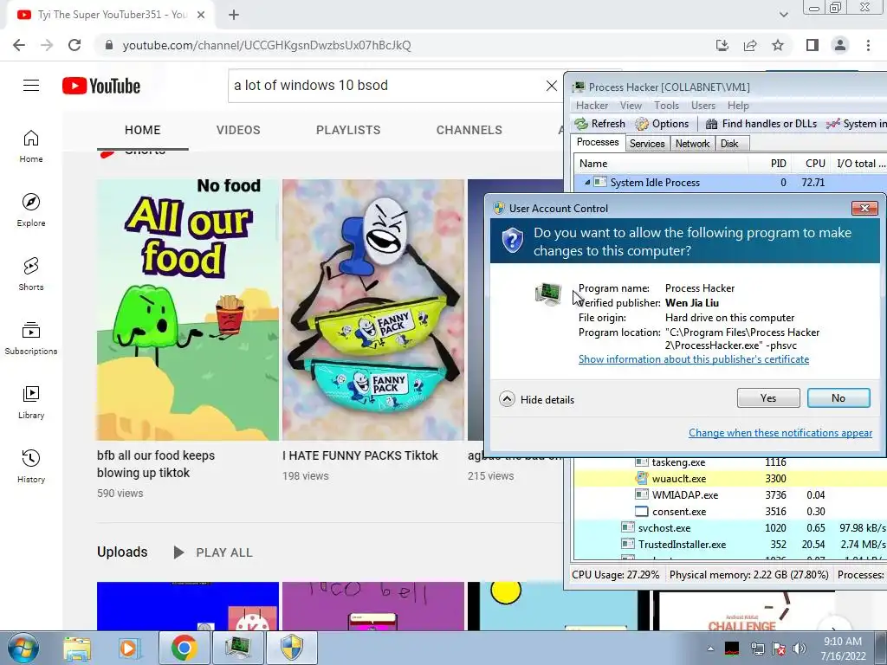Open the Windows Start menu orb
This screenshot has width=887, height=665.
(x=23, y=648)
